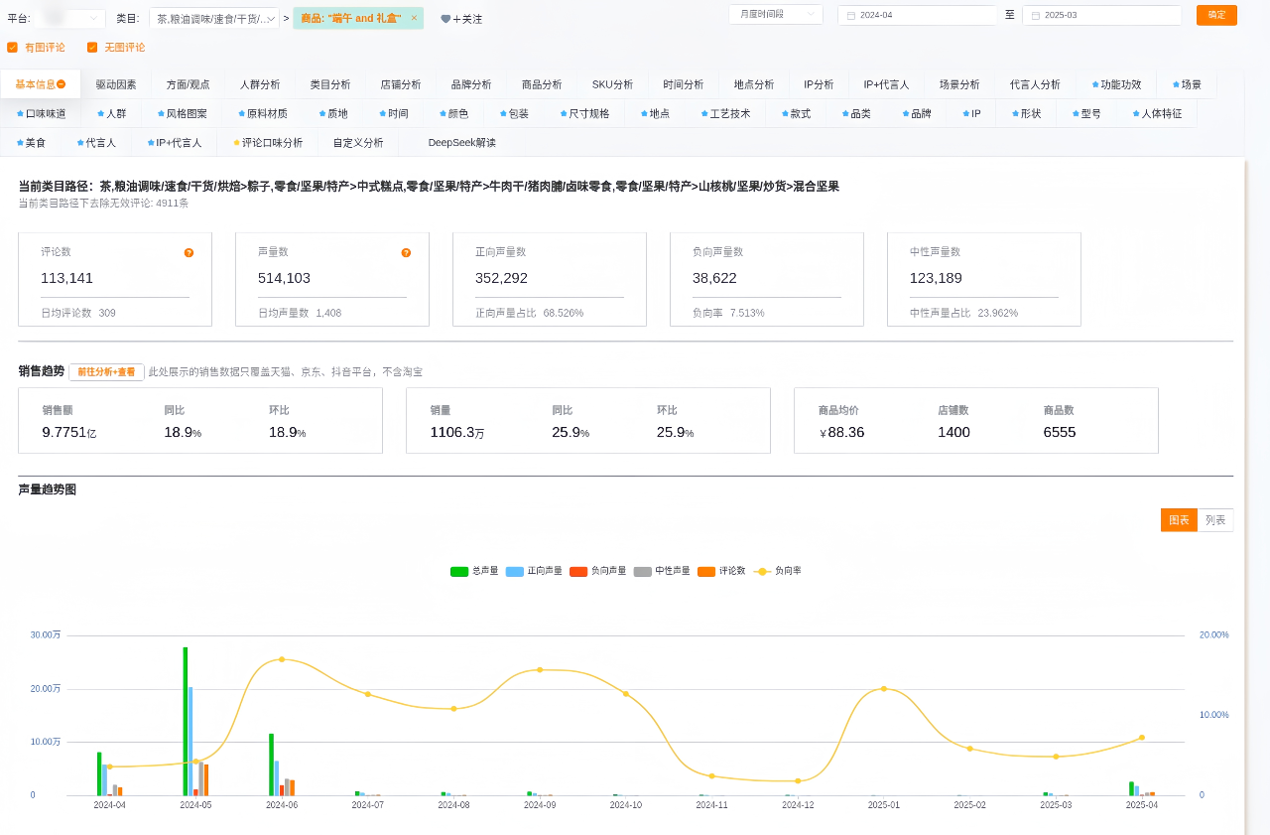Image resolution: width=1270 pixels, height=835 pixels.
Task: Open the starred 原料材质 tab
Action: [263, 113]
